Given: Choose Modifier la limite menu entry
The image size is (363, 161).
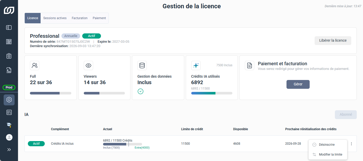Looking at the screenshot, I should 328,155.
